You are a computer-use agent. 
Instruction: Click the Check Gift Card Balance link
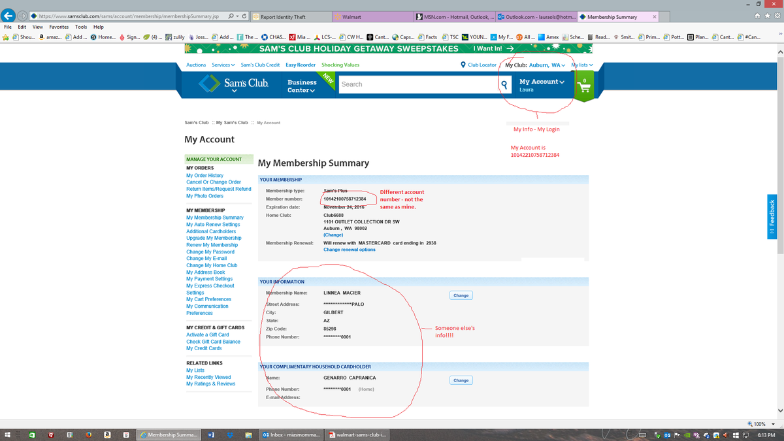213,342
